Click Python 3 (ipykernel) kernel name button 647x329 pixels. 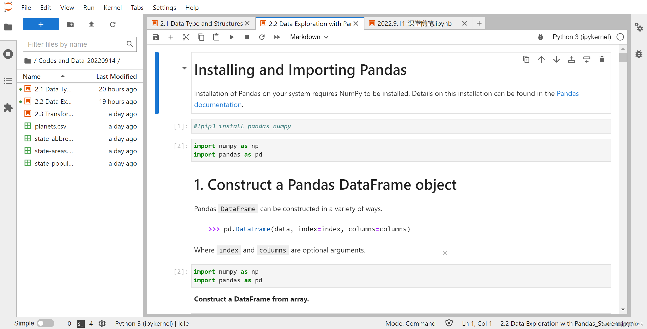(x=582, y=37)
